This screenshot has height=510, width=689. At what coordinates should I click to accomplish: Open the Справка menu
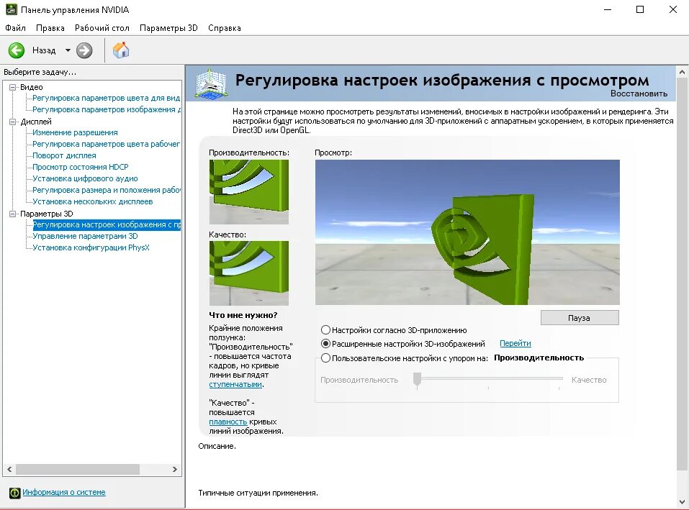(x=225, y=28)
